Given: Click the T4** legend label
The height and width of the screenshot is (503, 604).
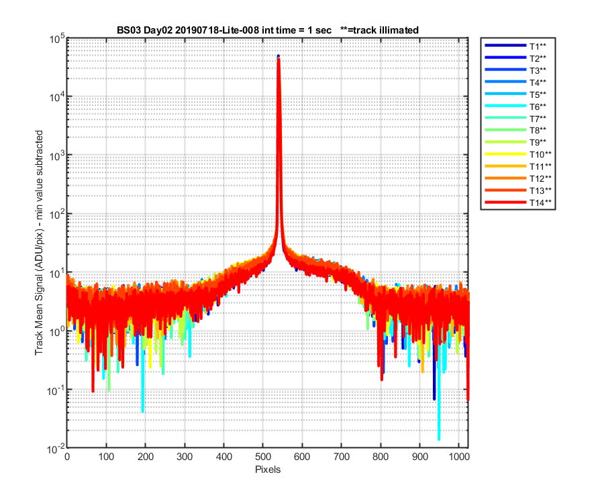Looking at the screenshot, I should 538,82.
